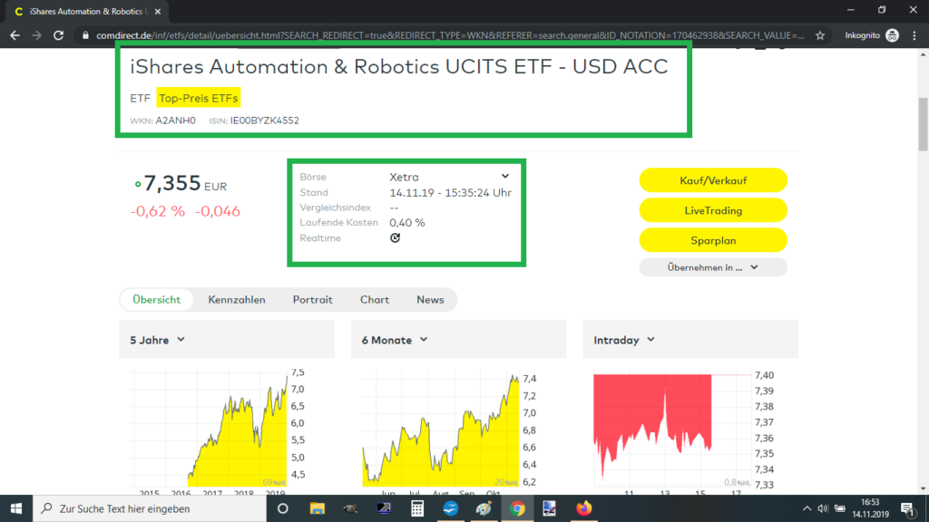
Task: Open the Windows Start menu
Action: click(x=16, y=508)
